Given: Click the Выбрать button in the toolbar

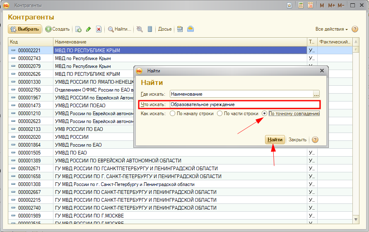Looking at the screenshot, I should [x=24, y=29].
